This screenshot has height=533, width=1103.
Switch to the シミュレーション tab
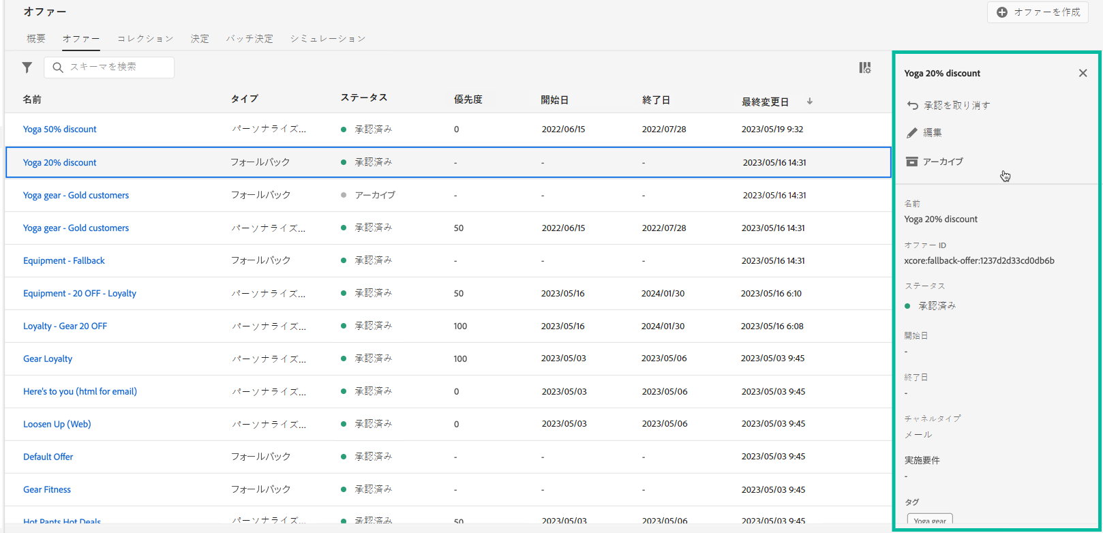328,39
